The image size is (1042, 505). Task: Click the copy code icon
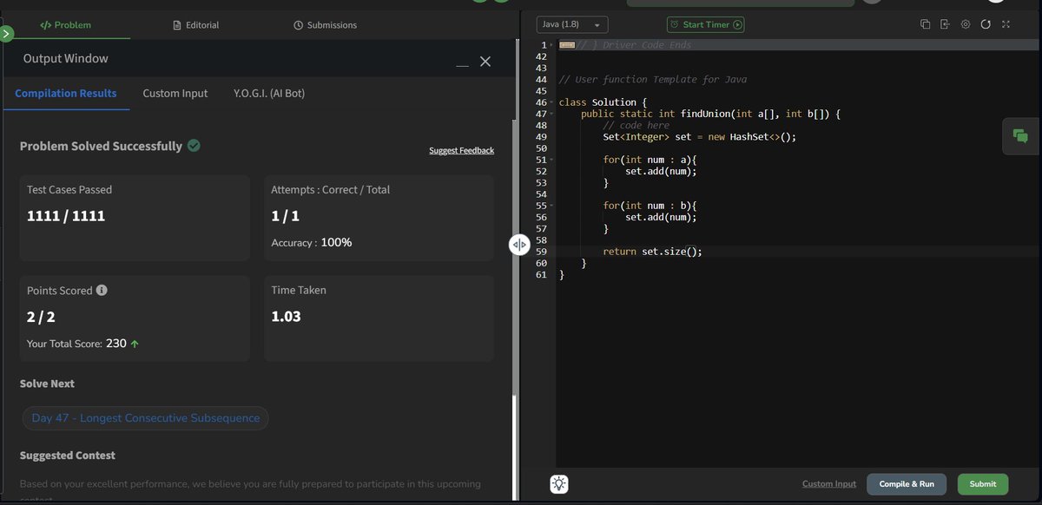pos(926,24)
